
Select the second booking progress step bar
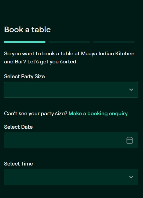(69, 42)
